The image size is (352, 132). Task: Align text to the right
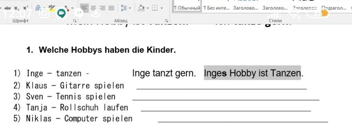(x=102, y=8)
